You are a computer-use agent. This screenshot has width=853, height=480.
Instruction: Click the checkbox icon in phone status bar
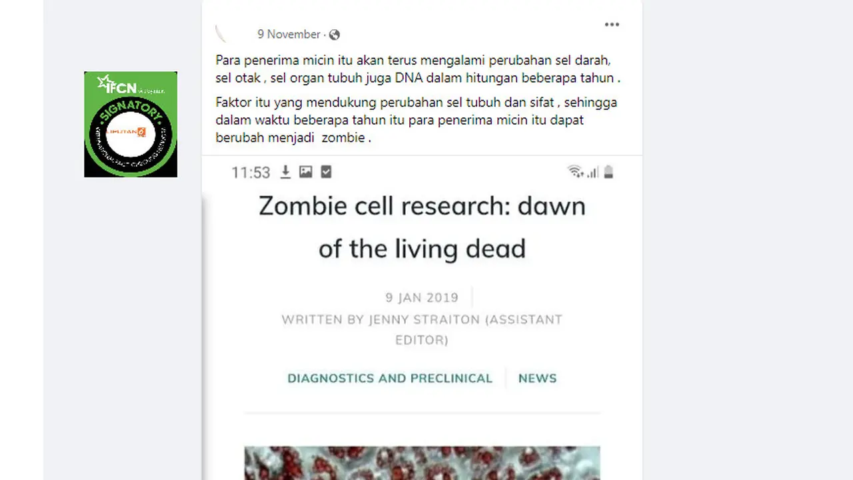[326, 172]
